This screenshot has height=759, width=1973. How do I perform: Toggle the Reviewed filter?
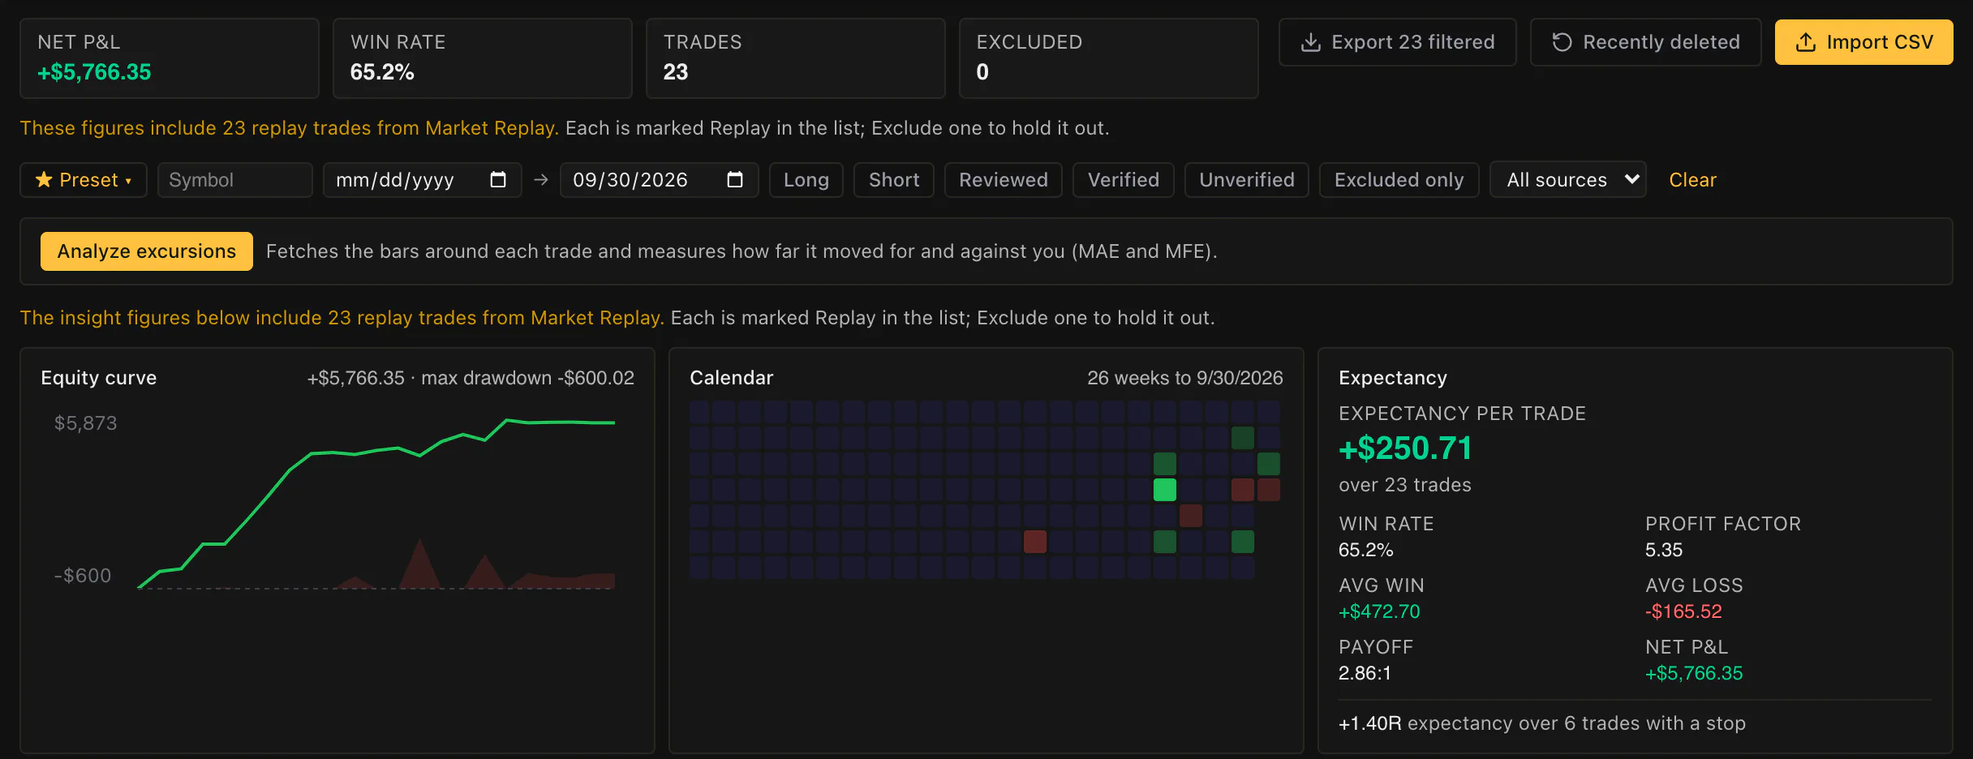[x=1004, y=180]
